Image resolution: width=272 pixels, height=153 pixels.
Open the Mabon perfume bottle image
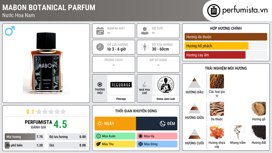click(46, 63)
